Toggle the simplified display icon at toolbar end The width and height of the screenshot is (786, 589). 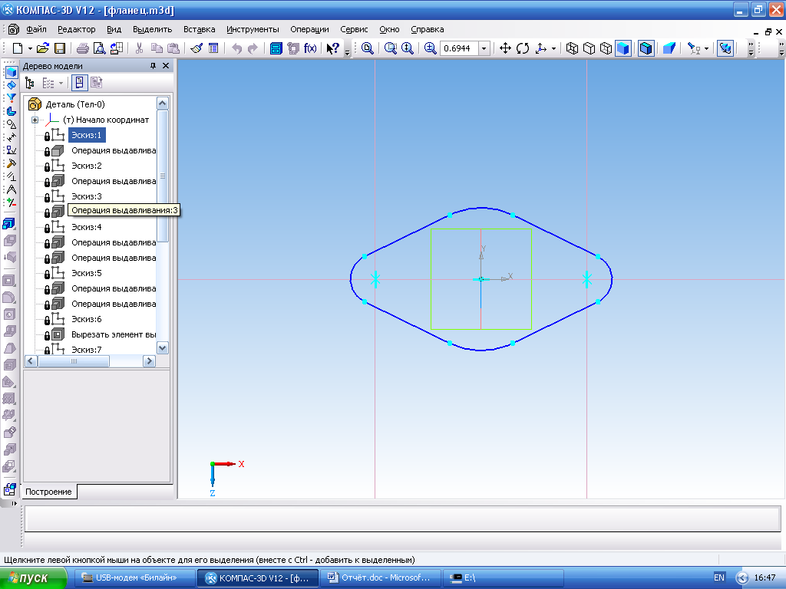725,48
